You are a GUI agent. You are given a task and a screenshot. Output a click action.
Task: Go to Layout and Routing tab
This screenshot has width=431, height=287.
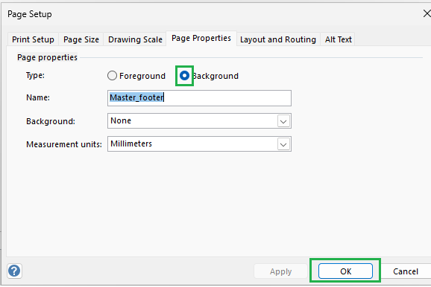(x=278, y=39)
